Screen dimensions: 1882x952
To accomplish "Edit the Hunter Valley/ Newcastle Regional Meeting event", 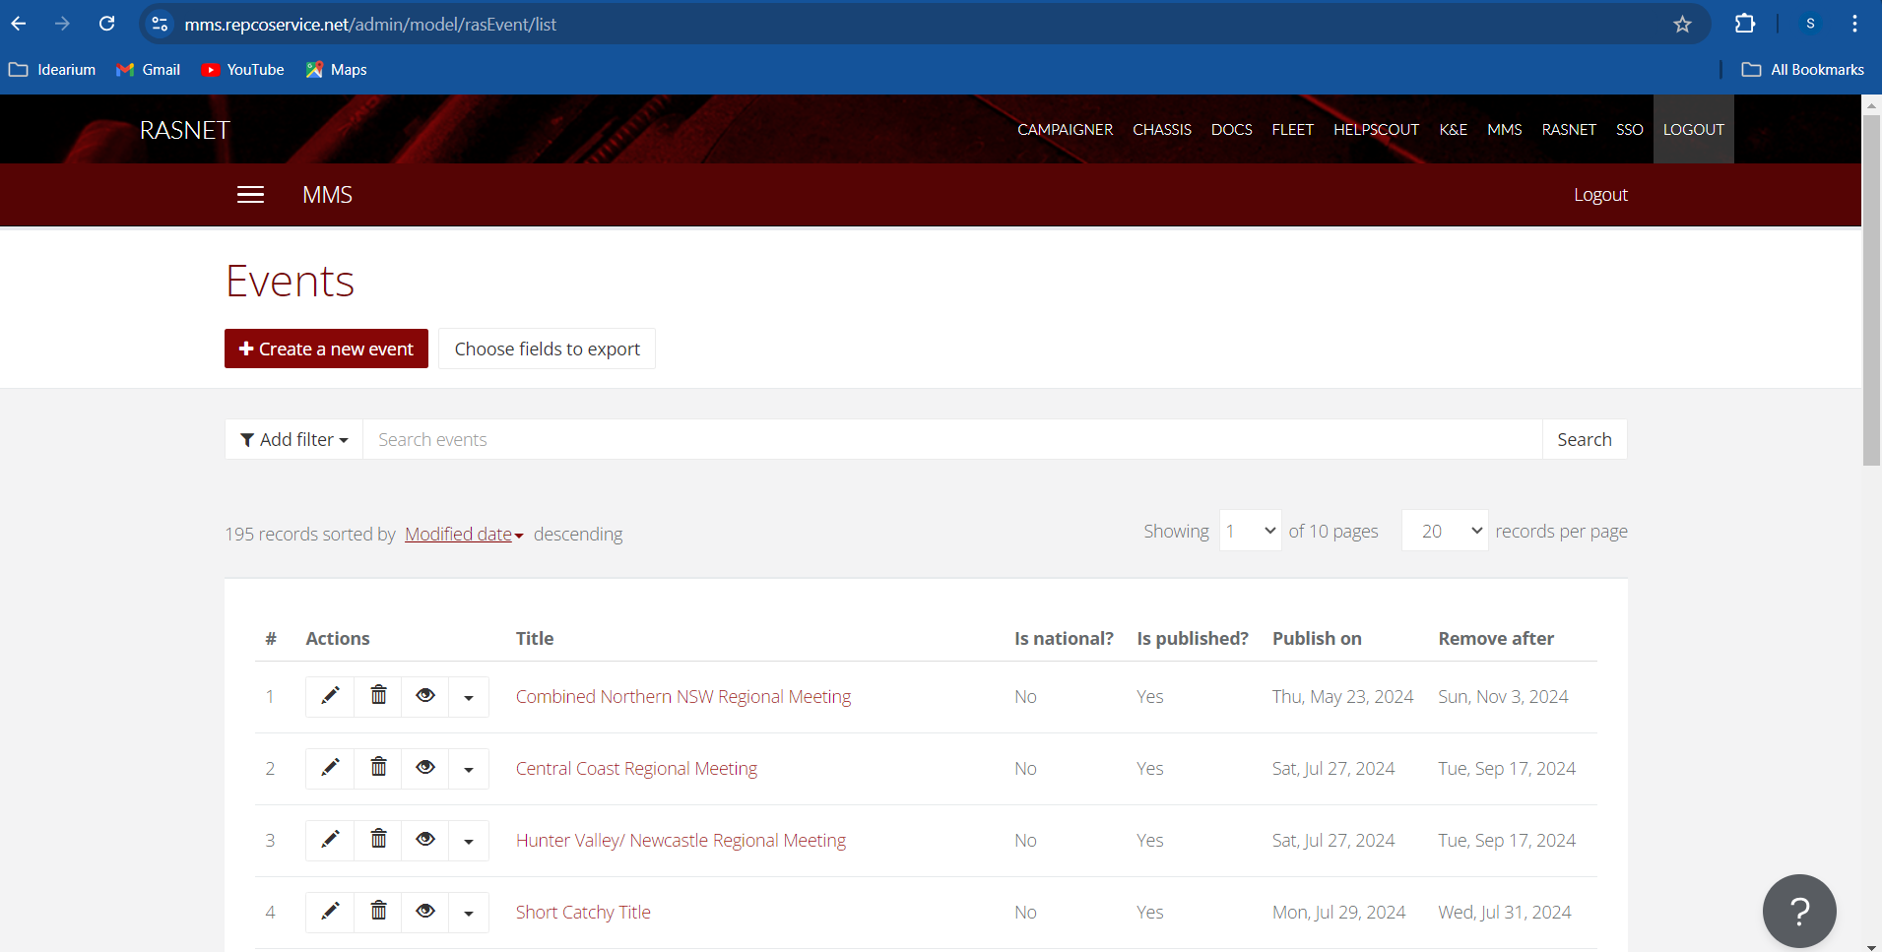I will pos(330,840).
